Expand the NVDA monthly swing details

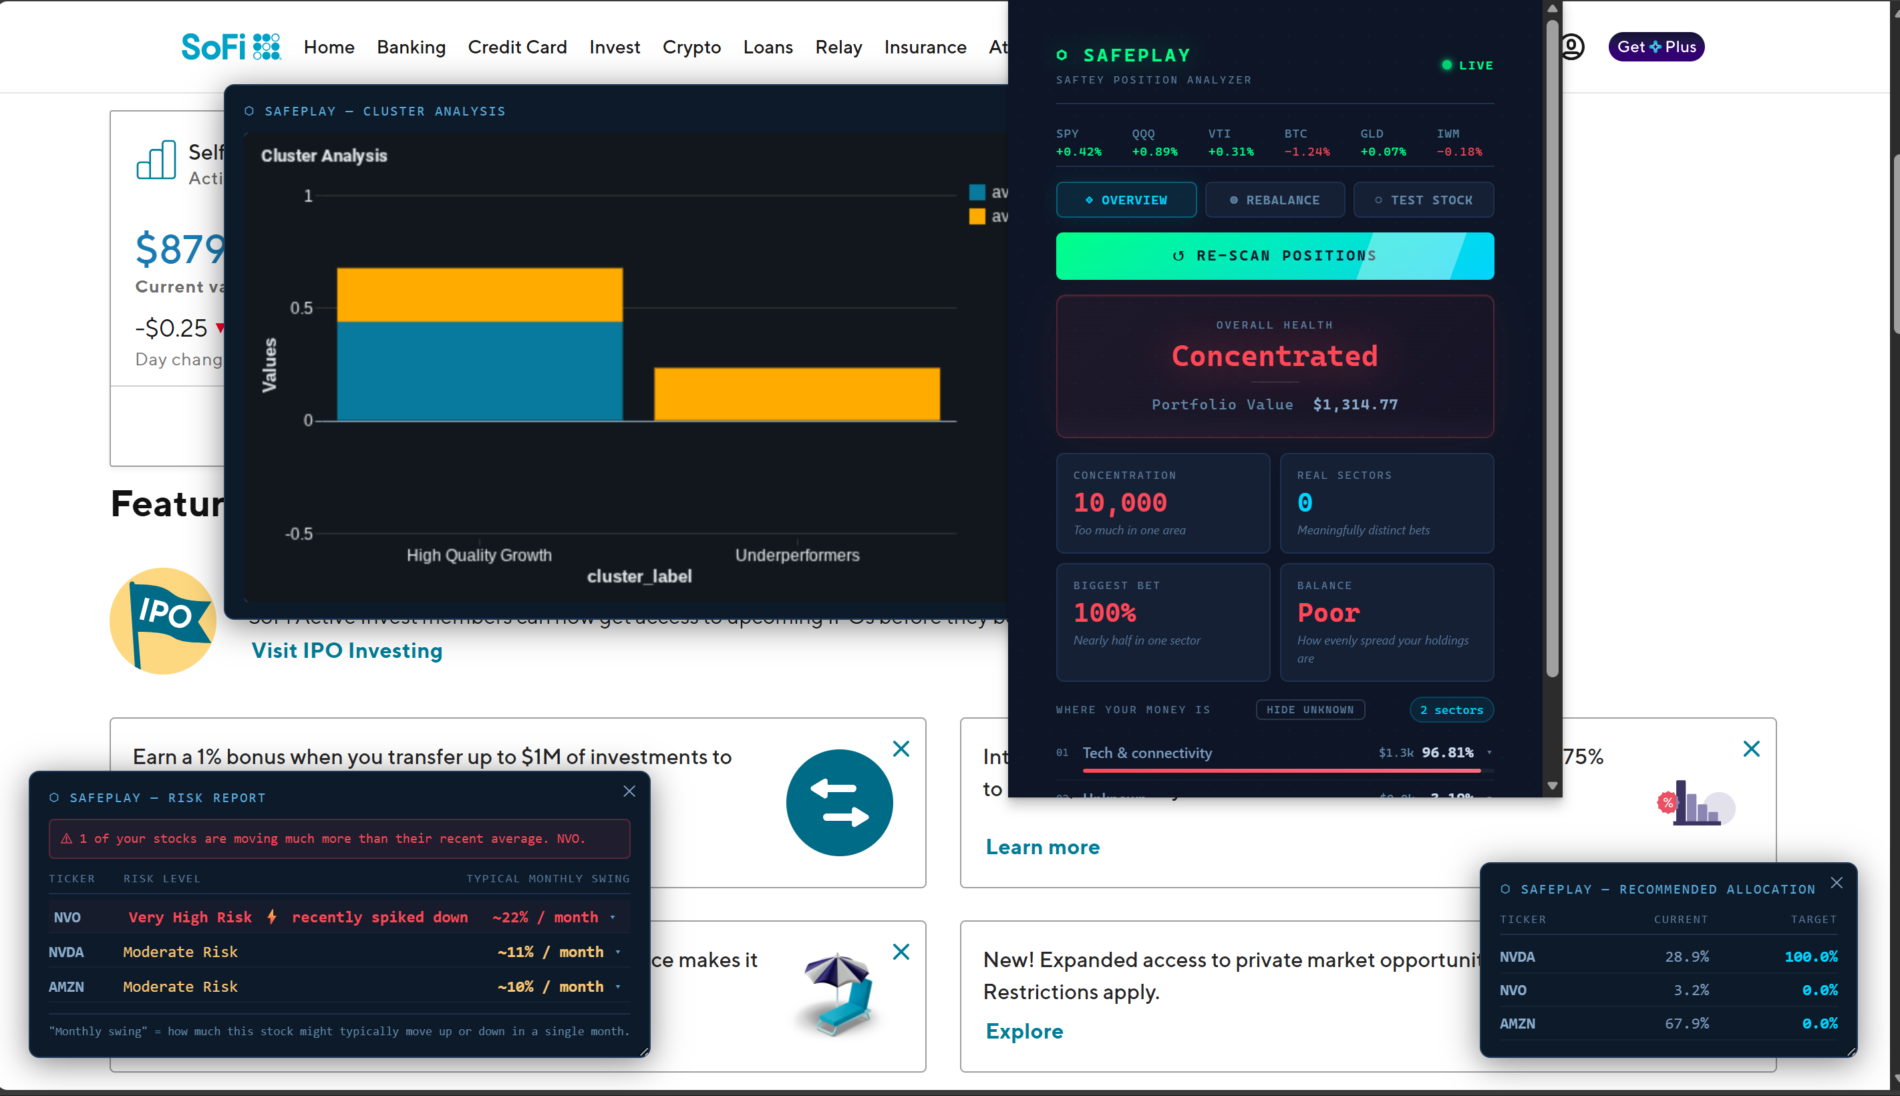[x=618, y=952]
